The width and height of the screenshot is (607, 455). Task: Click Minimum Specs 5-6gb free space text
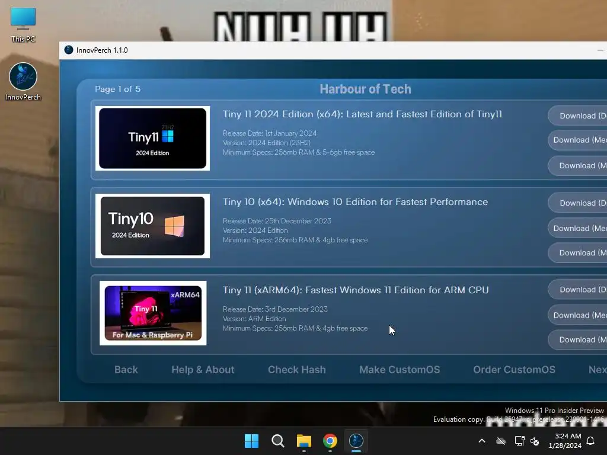[299, 152]
